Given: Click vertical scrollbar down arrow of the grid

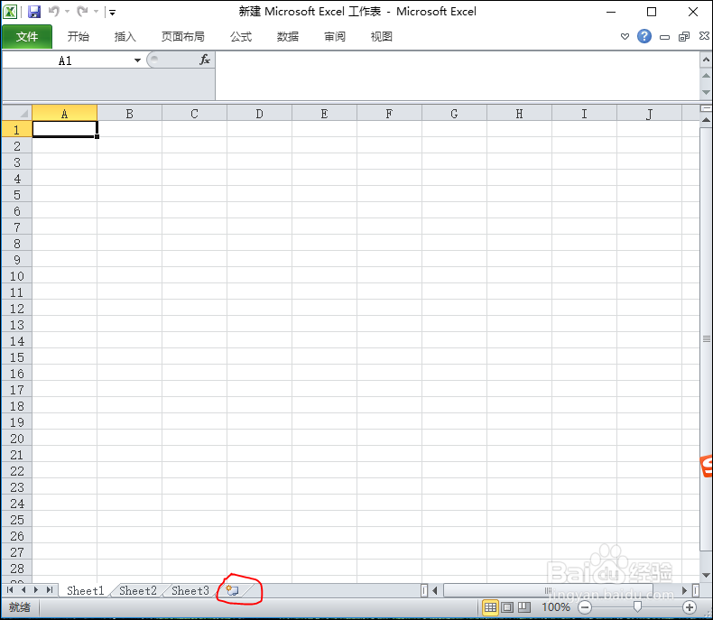Looking at the screenshot, I should (x=706, y=576).
